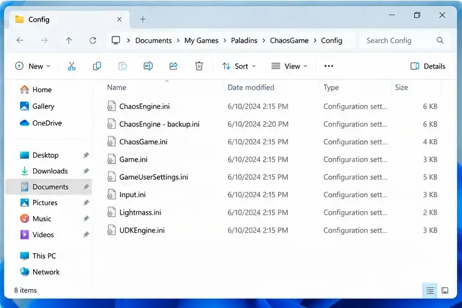Click the Copy icon in toolbar
Viewport: 462px width, 308px height.
[x=97, y=66]
